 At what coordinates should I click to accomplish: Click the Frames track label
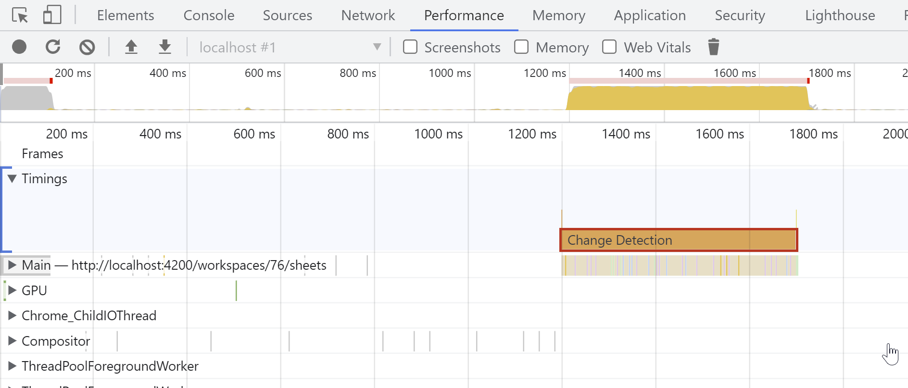(42, 154)
